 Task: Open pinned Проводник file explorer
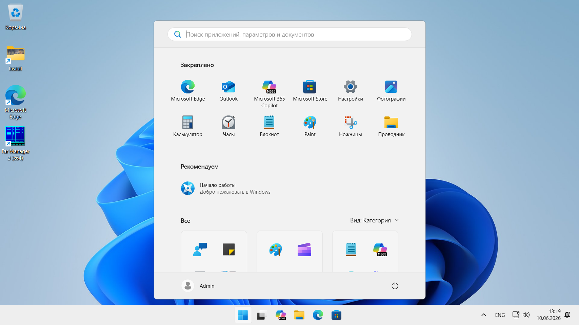click(391, 126)
